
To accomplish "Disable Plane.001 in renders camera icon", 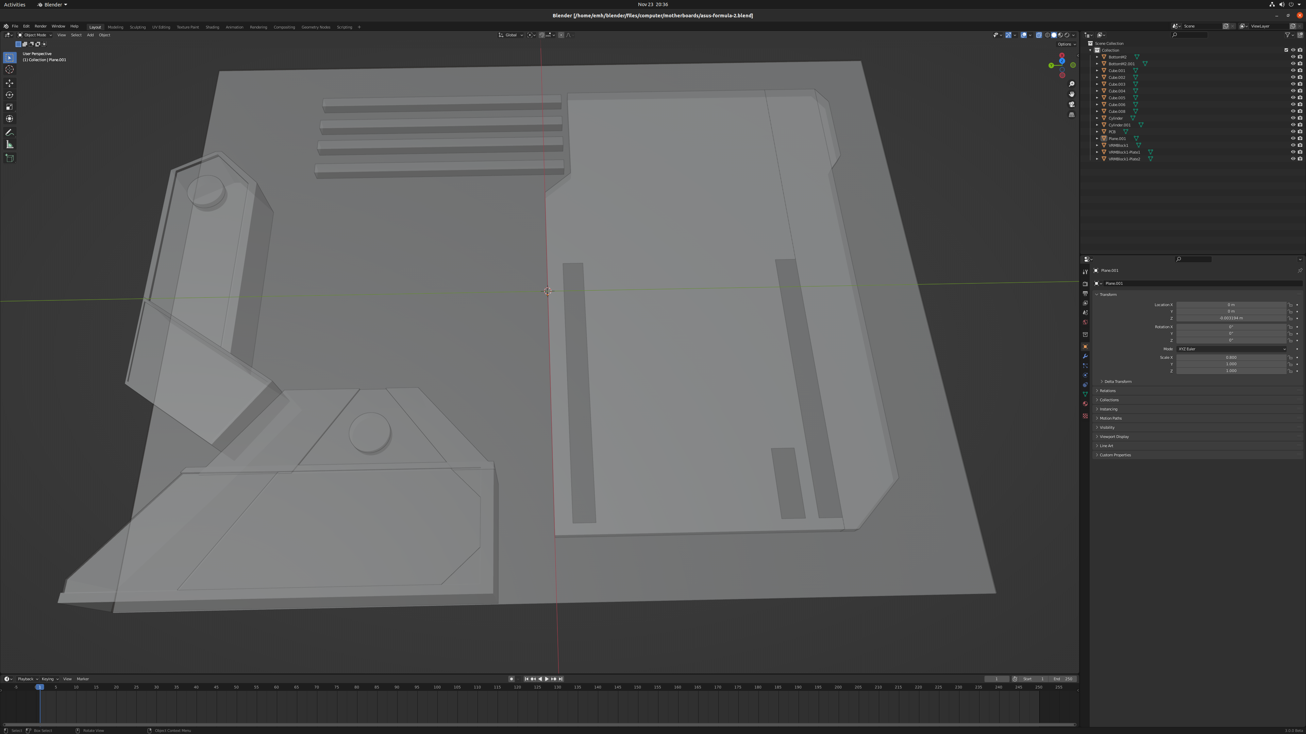I will click(1300, 138).
